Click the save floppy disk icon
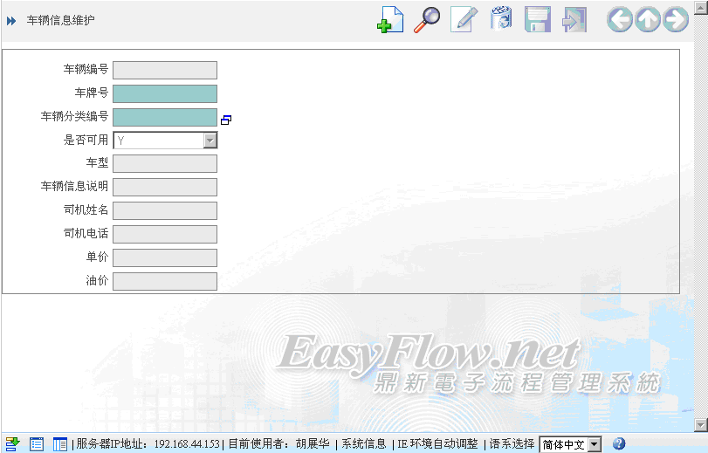 point(538,19)
